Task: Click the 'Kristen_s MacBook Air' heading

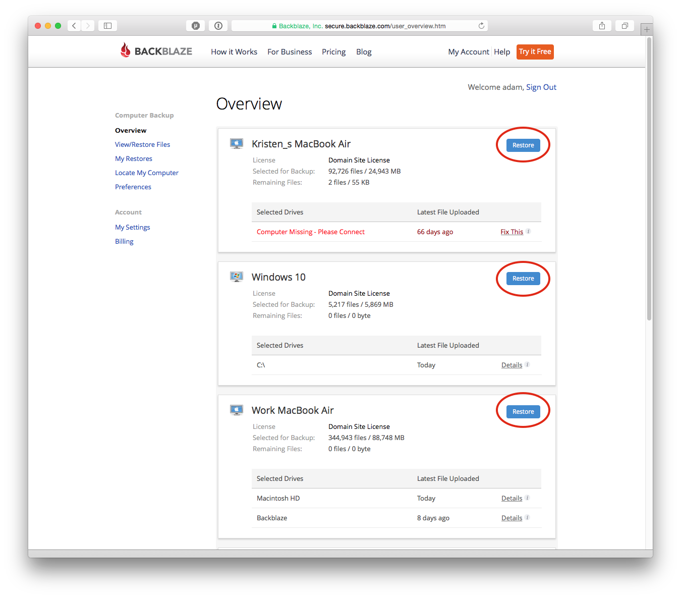Action: pos(301,144)
